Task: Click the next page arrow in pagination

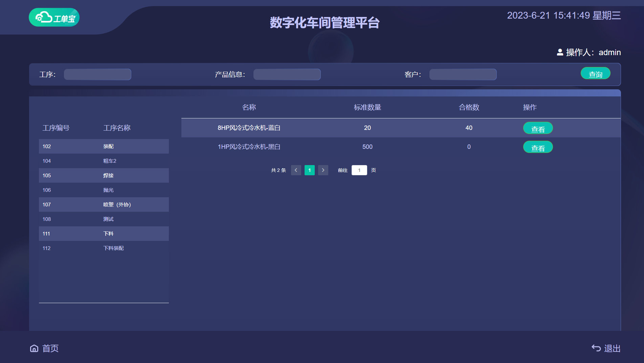Action: point(323,170)
